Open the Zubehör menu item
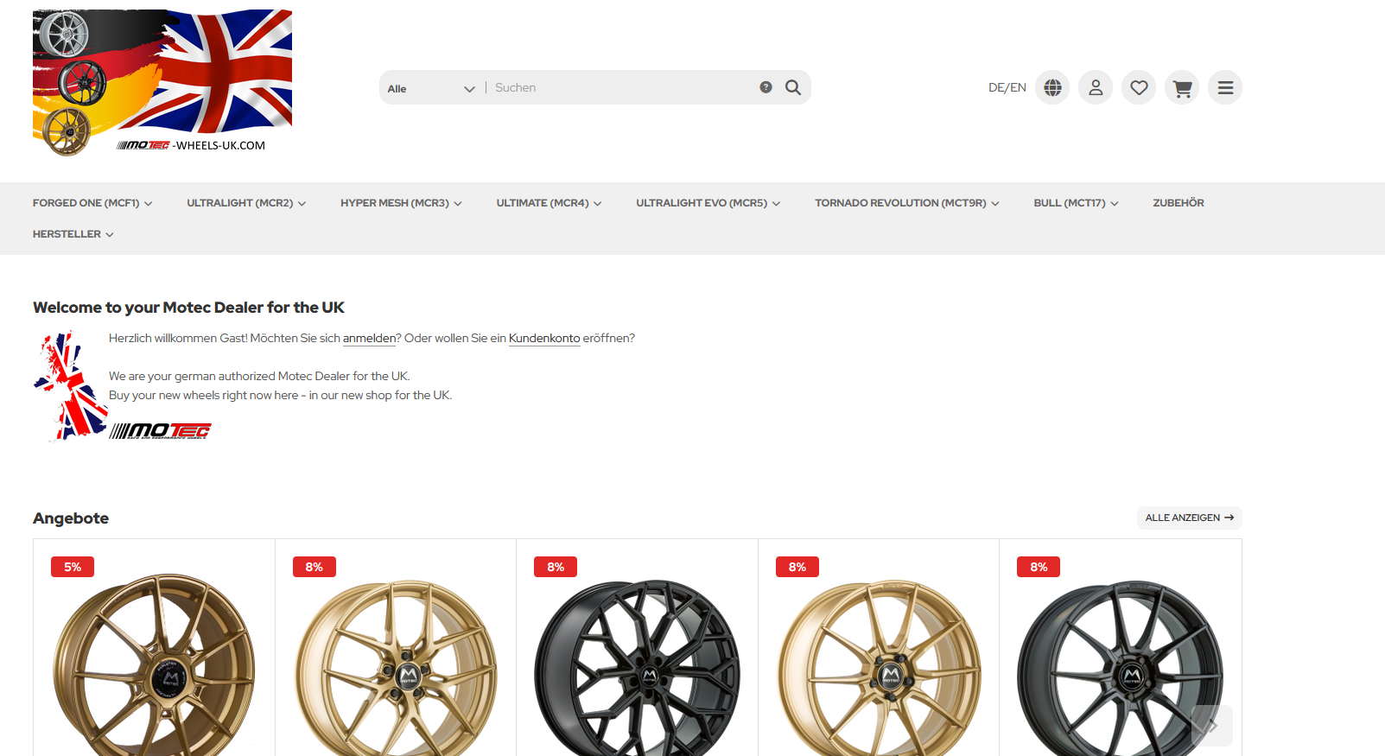The width and height of the screenshot is (1385, 756). point(1179,203)
